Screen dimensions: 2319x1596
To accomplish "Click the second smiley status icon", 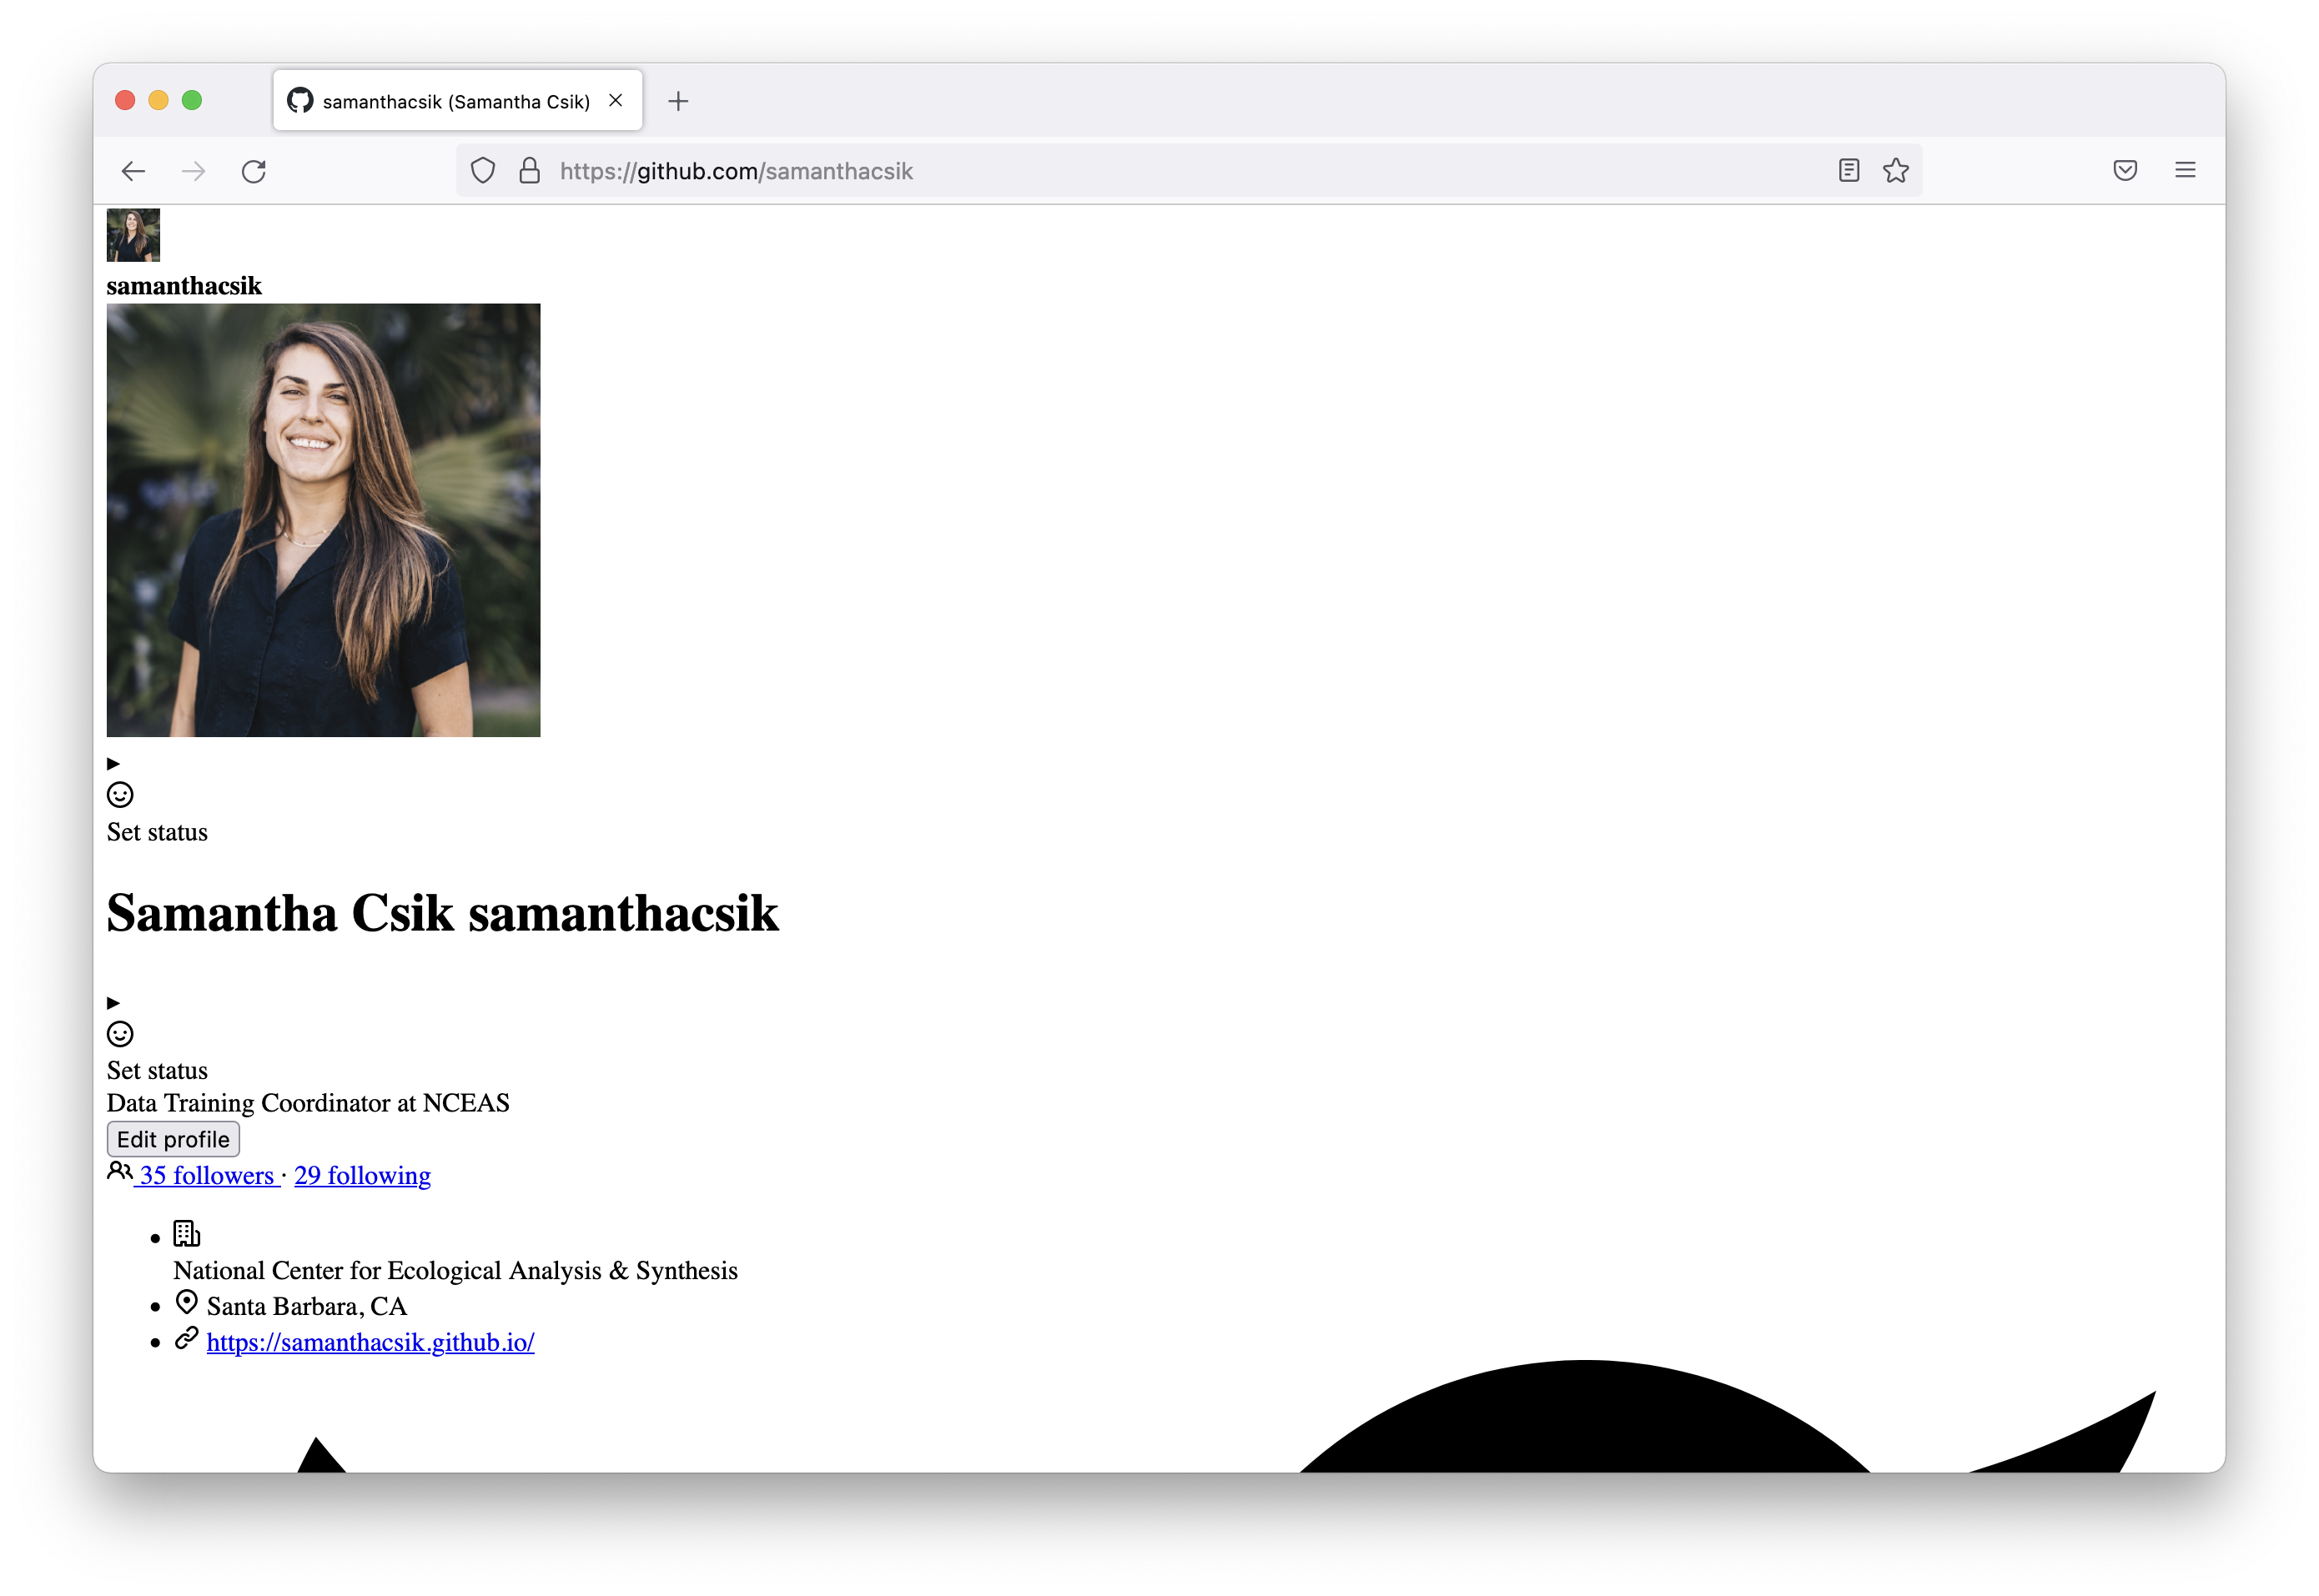I will [120, 1034].
